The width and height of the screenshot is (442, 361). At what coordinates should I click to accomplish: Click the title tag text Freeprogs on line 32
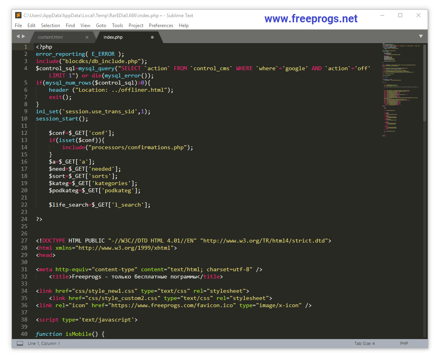click(86, 277)
